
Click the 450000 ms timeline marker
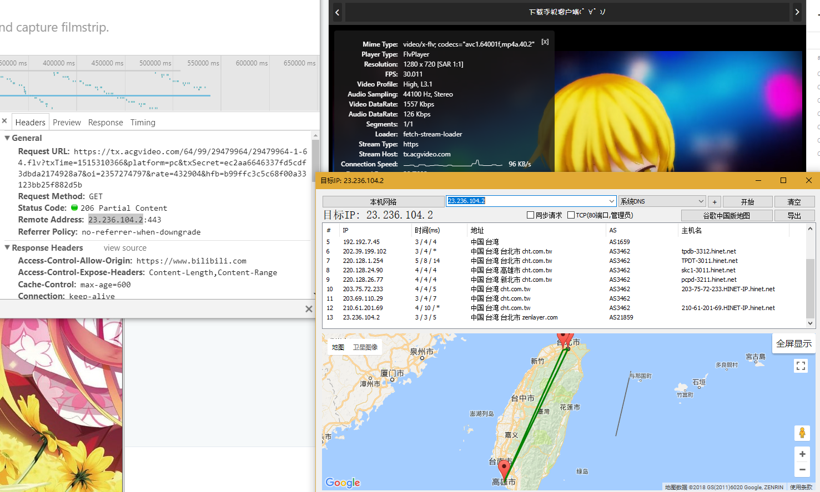[107, 63]
